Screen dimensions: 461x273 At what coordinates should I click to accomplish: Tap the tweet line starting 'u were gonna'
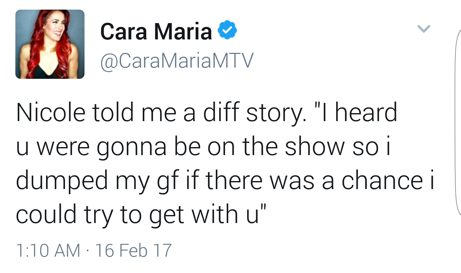pos(204,147)
